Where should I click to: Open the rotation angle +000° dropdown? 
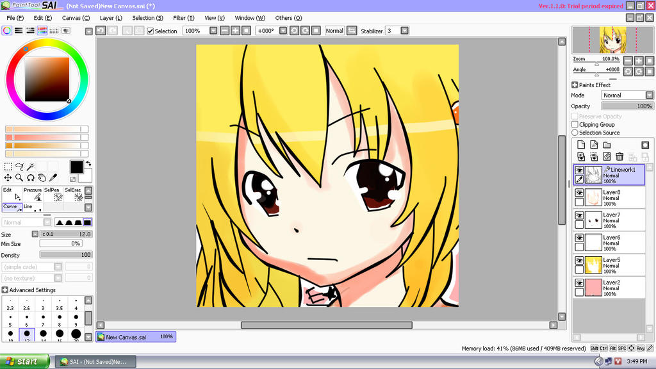click(x=283, y=31)
